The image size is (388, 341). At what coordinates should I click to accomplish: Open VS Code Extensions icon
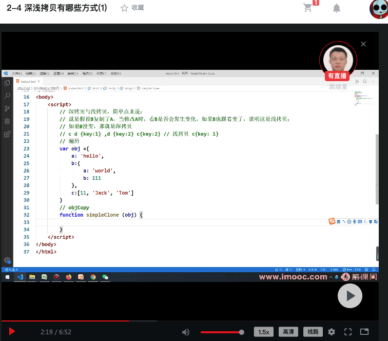click(x=7, y=134)
